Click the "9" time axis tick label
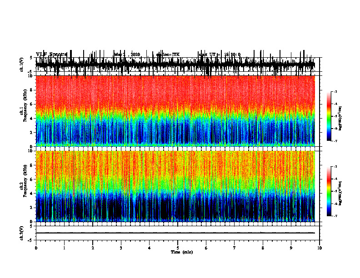Screen dimensions: 360x278 [x=291, y=248]
